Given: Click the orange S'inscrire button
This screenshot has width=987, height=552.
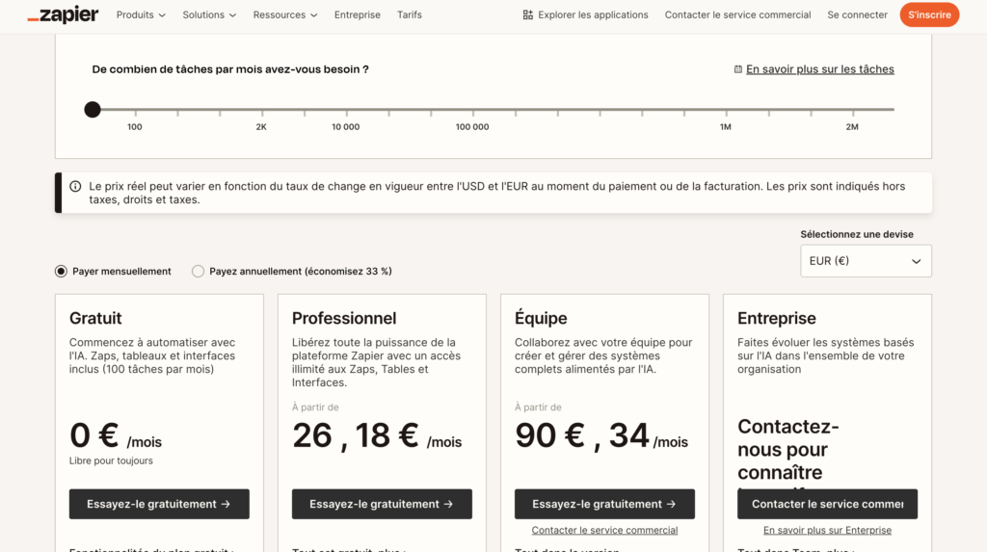Looking at the screenshot, I should pos(929,15).
